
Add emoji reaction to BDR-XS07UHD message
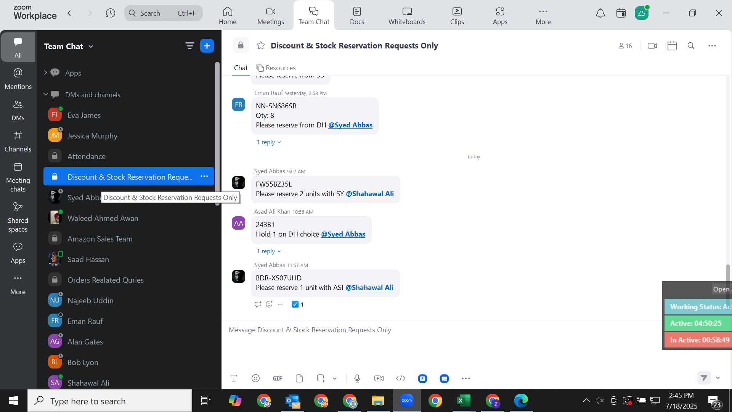pos(269,304)
